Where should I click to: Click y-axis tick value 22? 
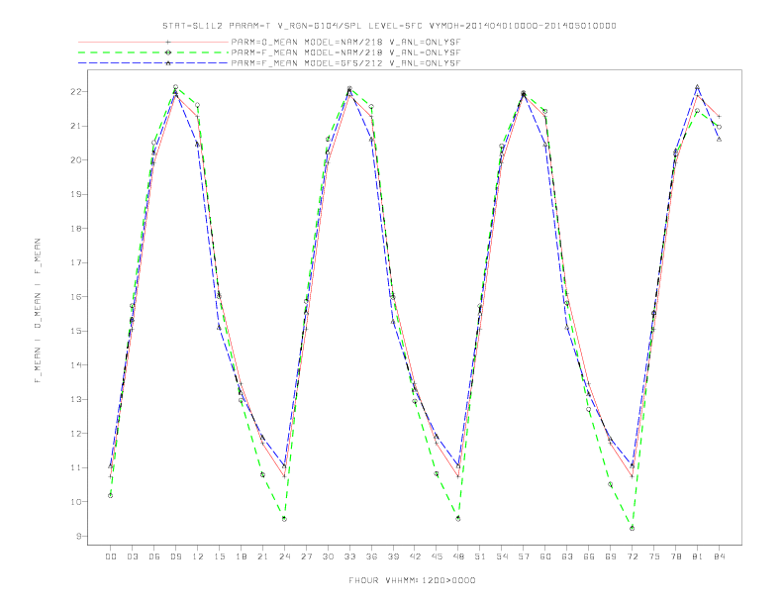pyautogui.click(x=76, y=92)
